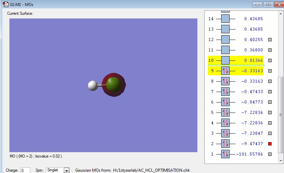
Task: Click the white hydrogen atom in viewer
Action: 93,86
